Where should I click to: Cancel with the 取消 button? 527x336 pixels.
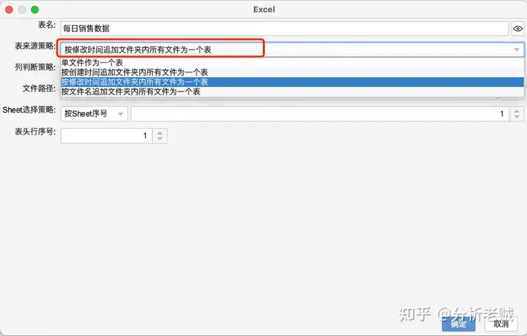coord(501,324)
